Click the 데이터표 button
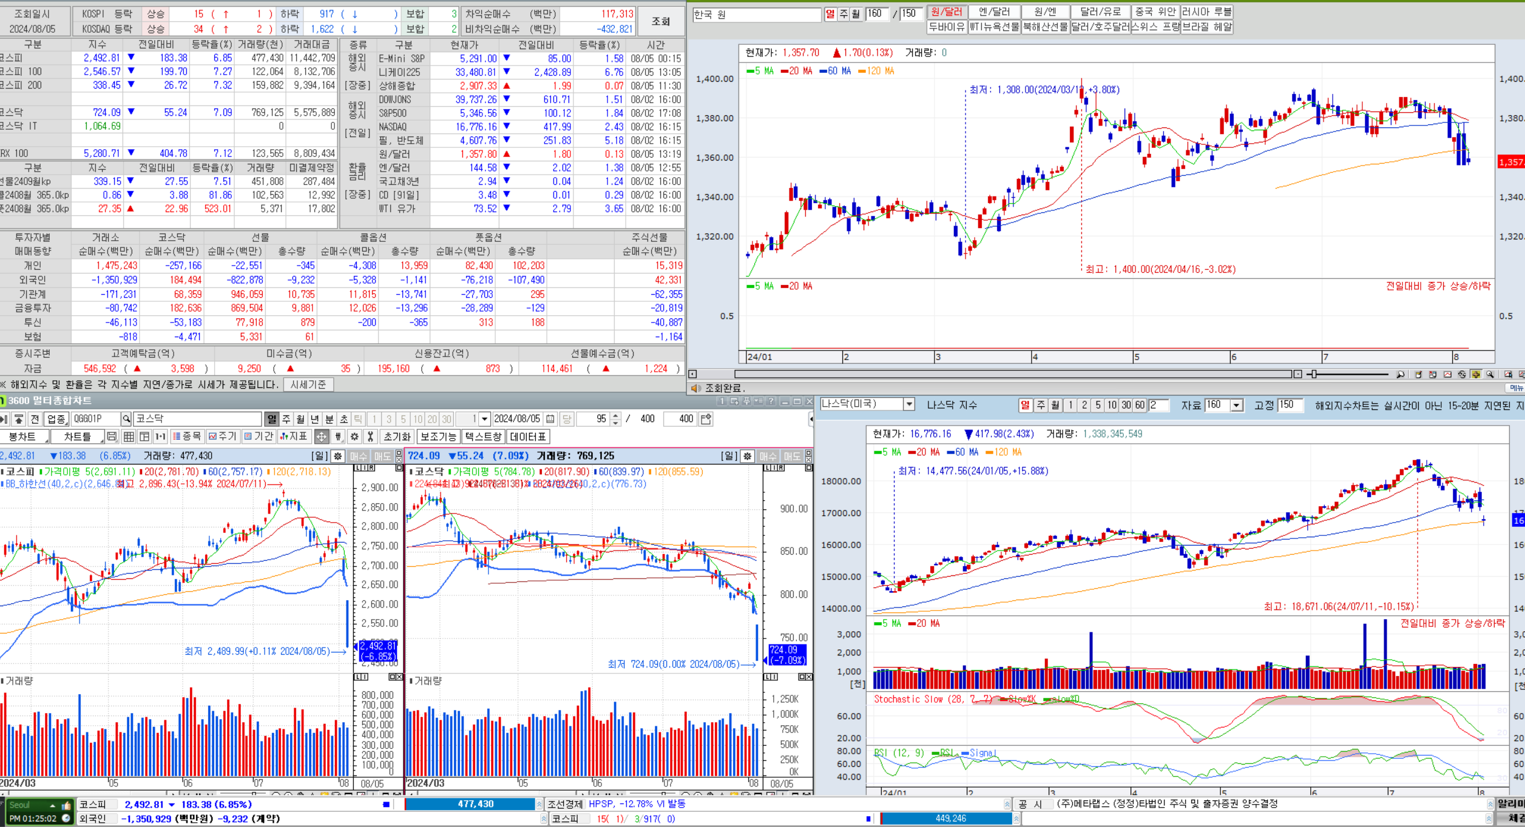Screen dimensions: 1525x827 pyautogui.click(x=529, y=437)
